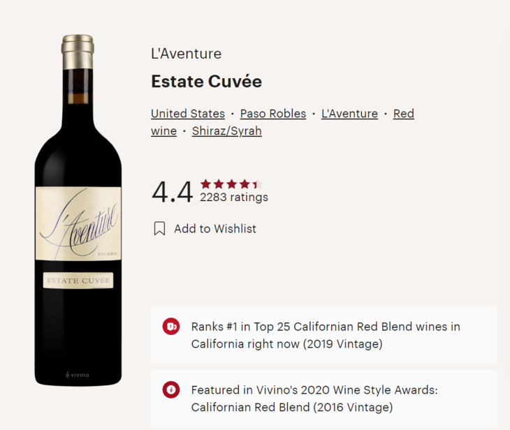
Task: View the 2283 ratings count
Action: [234, 198]
